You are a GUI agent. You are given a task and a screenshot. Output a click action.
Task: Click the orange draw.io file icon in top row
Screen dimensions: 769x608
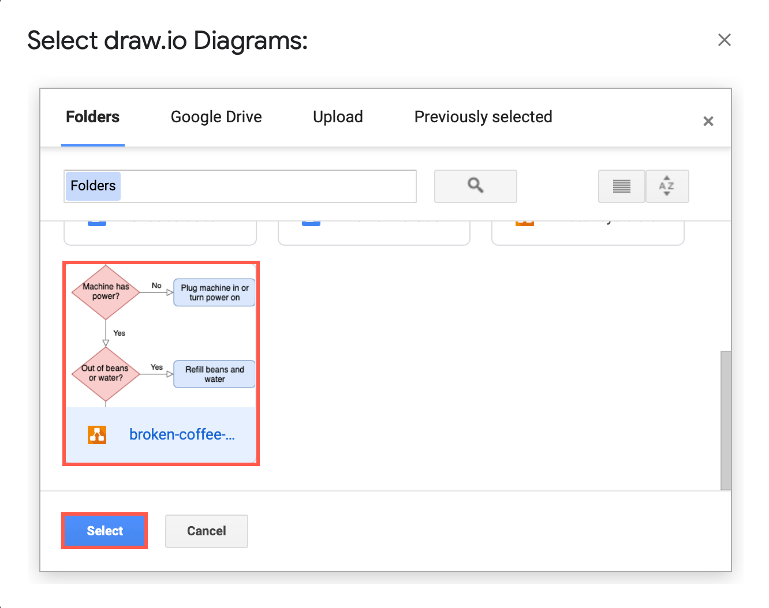pyautogui.click(x=524, y=219)
